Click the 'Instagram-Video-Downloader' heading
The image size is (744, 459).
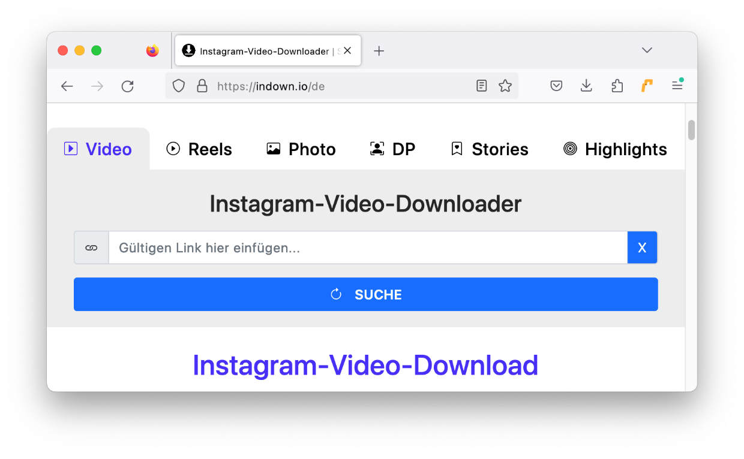365,204
